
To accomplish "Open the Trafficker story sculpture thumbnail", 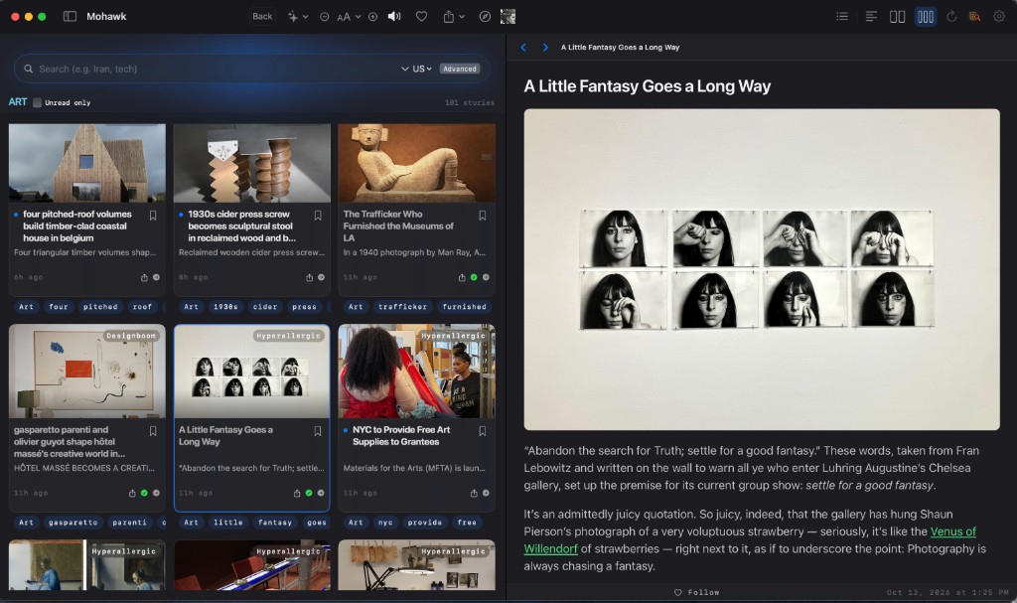I will coord(416,163).
